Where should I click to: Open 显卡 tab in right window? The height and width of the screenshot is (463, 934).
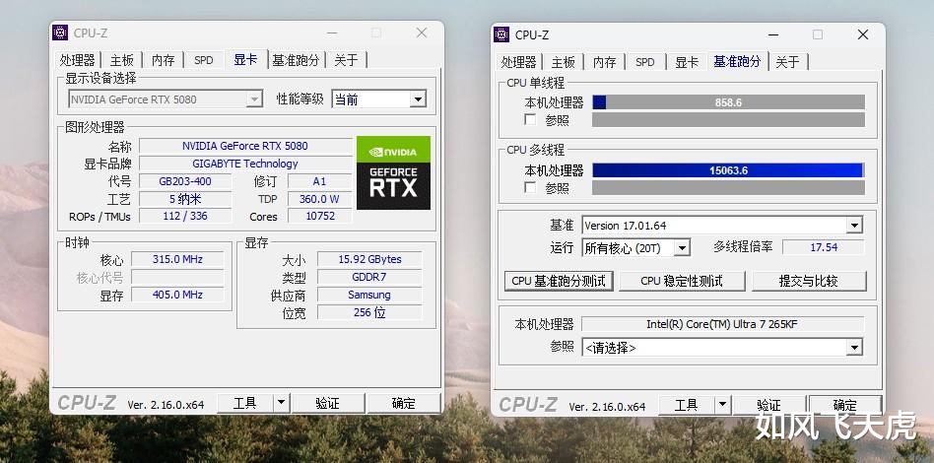687,62
